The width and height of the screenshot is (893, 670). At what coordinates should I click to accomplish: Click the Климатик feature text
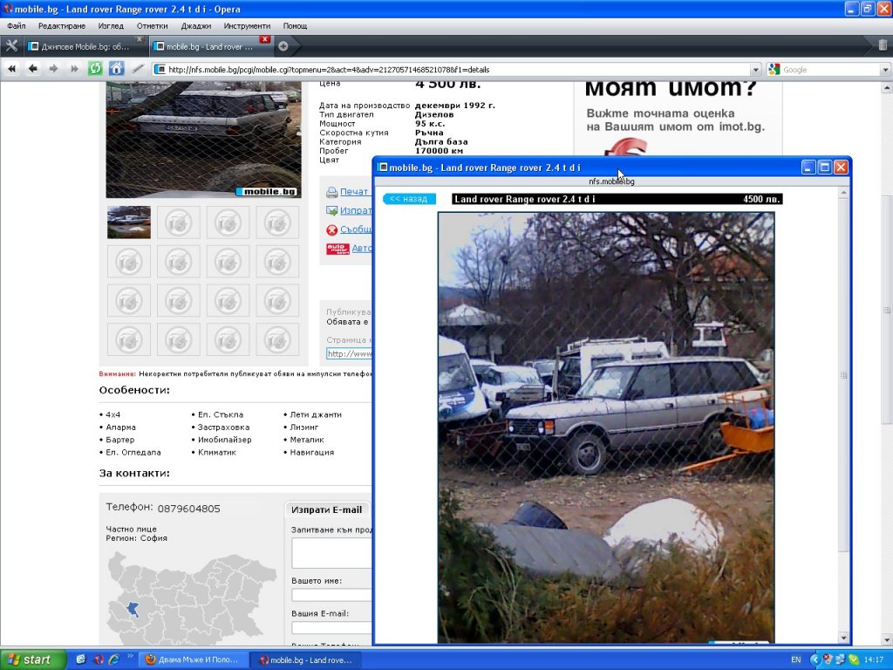coord(217,453)
